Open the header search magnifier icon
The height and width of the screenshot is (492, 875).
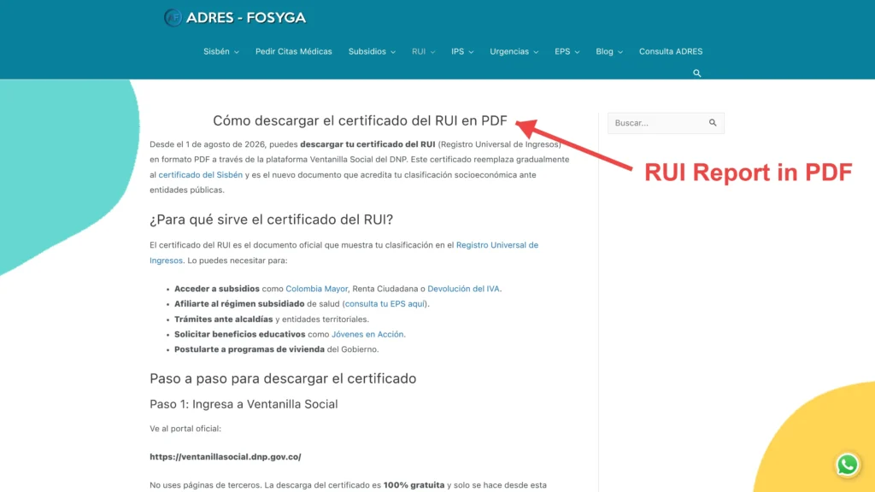697,73
